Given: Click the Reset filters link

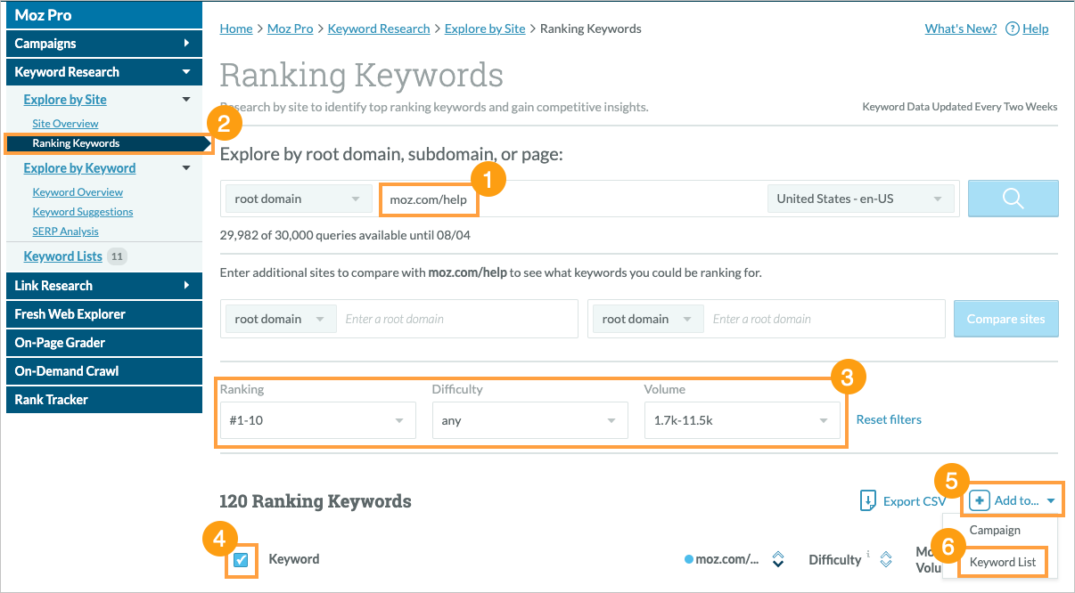Looking at the screenshot, I should (x=889, y=419).
